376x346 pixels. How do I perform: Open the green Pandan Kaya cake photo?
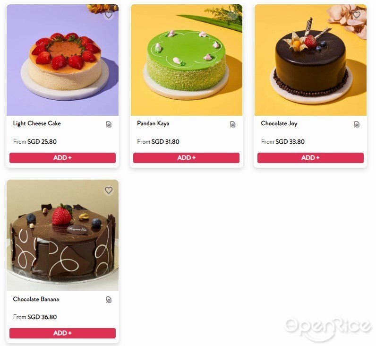coord(187,60)
